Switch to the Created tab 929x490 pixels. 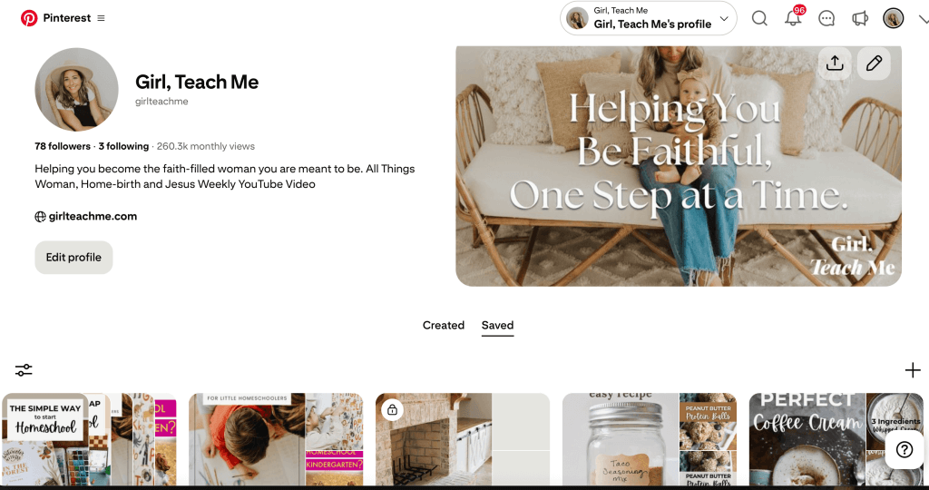[x=443, y=325]
